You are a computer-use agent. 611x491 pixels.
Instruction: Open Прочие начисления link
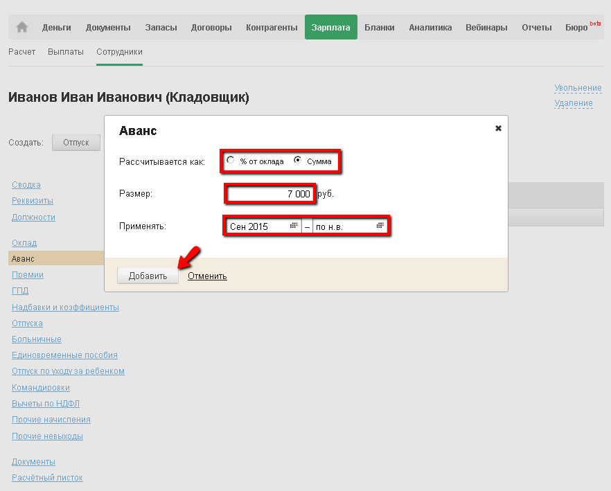pyautogui.click(x=51, y=419)
